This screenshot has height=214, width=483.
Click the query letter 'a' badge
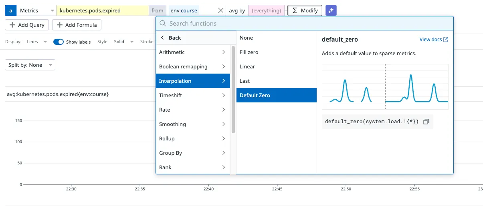click(10, 10)
